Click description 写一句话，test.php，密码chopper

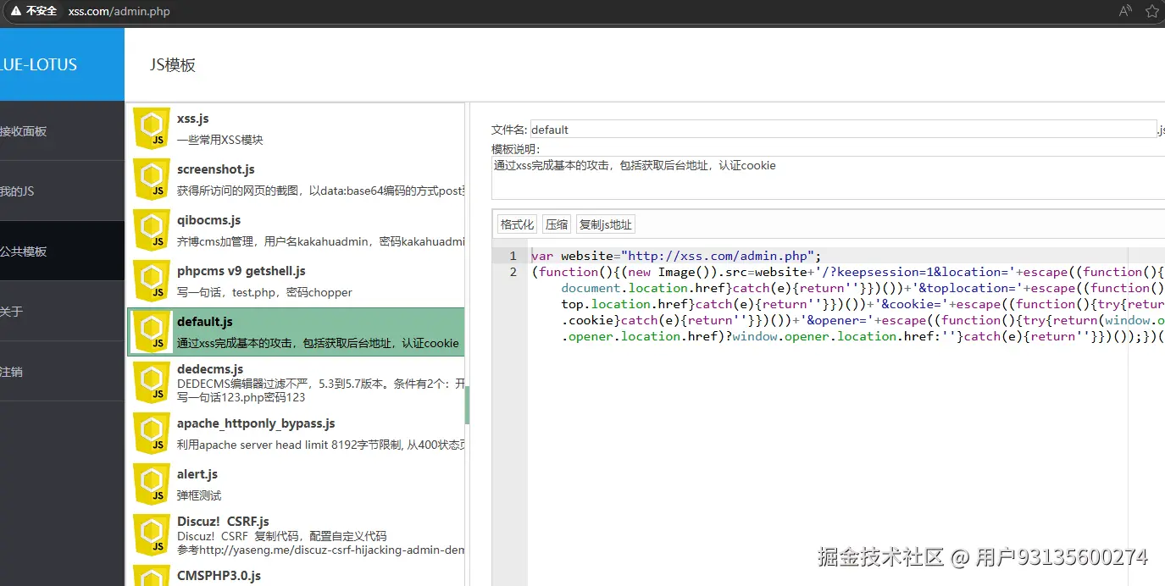[264, 292]
